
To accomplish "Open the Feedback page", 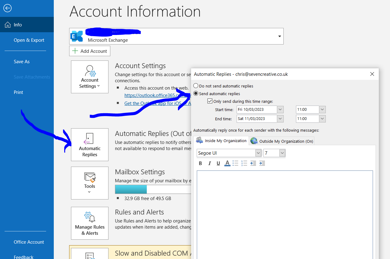I will (24, 257).
